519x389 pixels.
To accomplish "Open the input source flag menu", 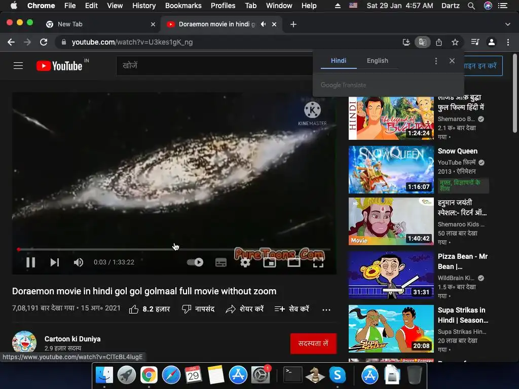I will click(353, 6).
